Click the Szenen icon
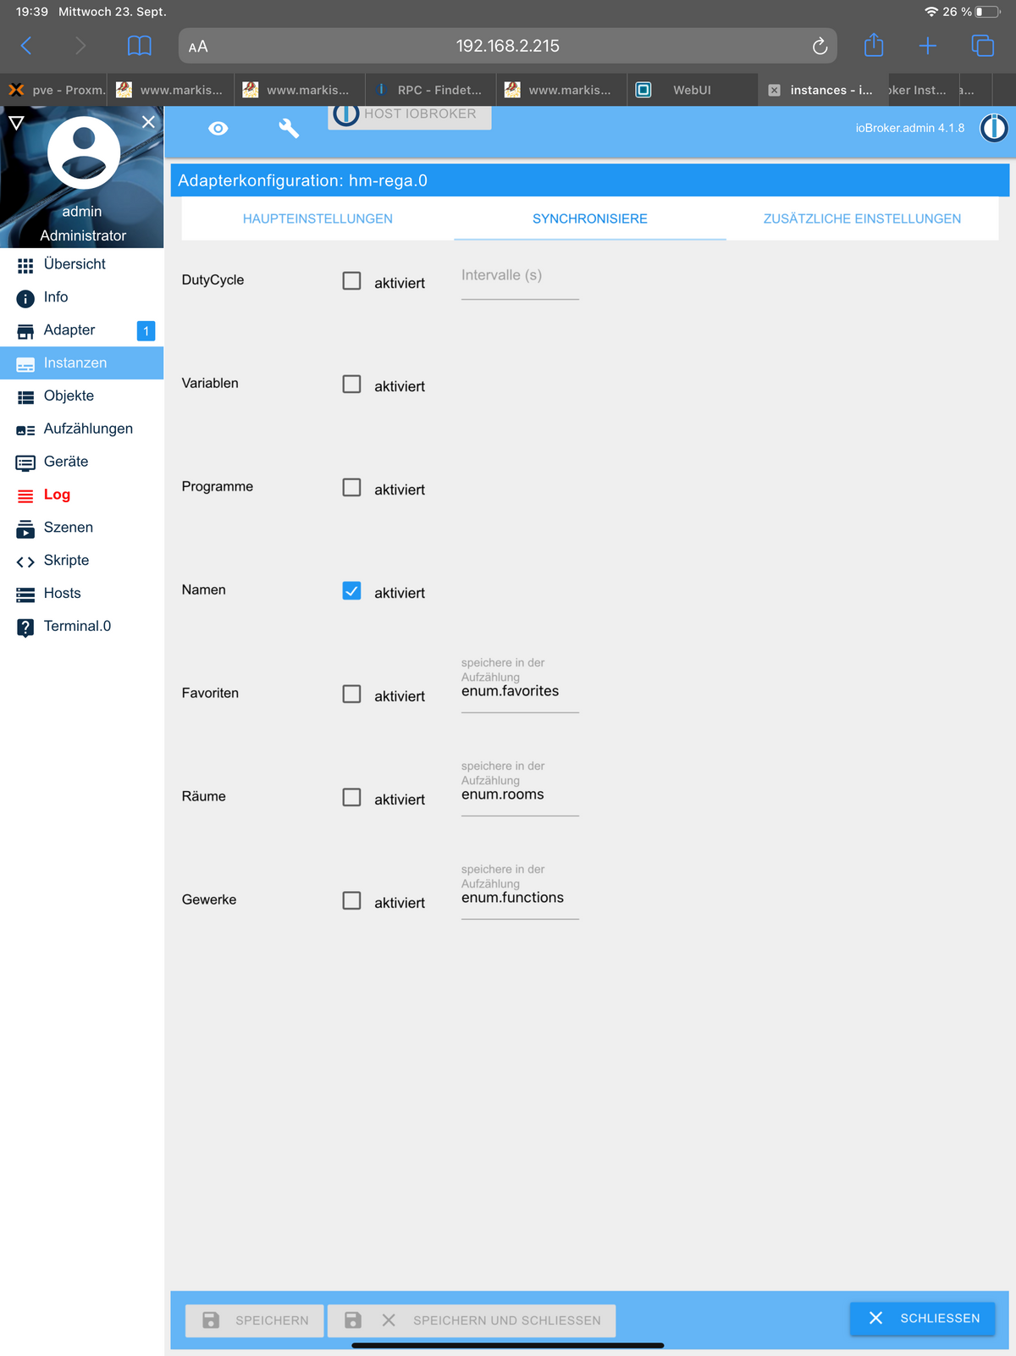The width and height of the screenshot is (1016, 1356). (x=25, y=529)
